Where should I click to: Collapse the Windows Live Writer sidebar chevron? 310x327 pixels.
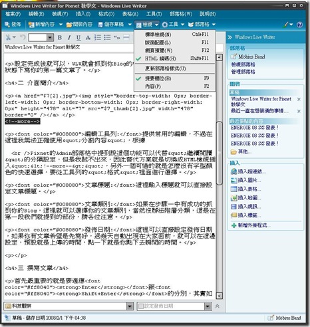230,37
